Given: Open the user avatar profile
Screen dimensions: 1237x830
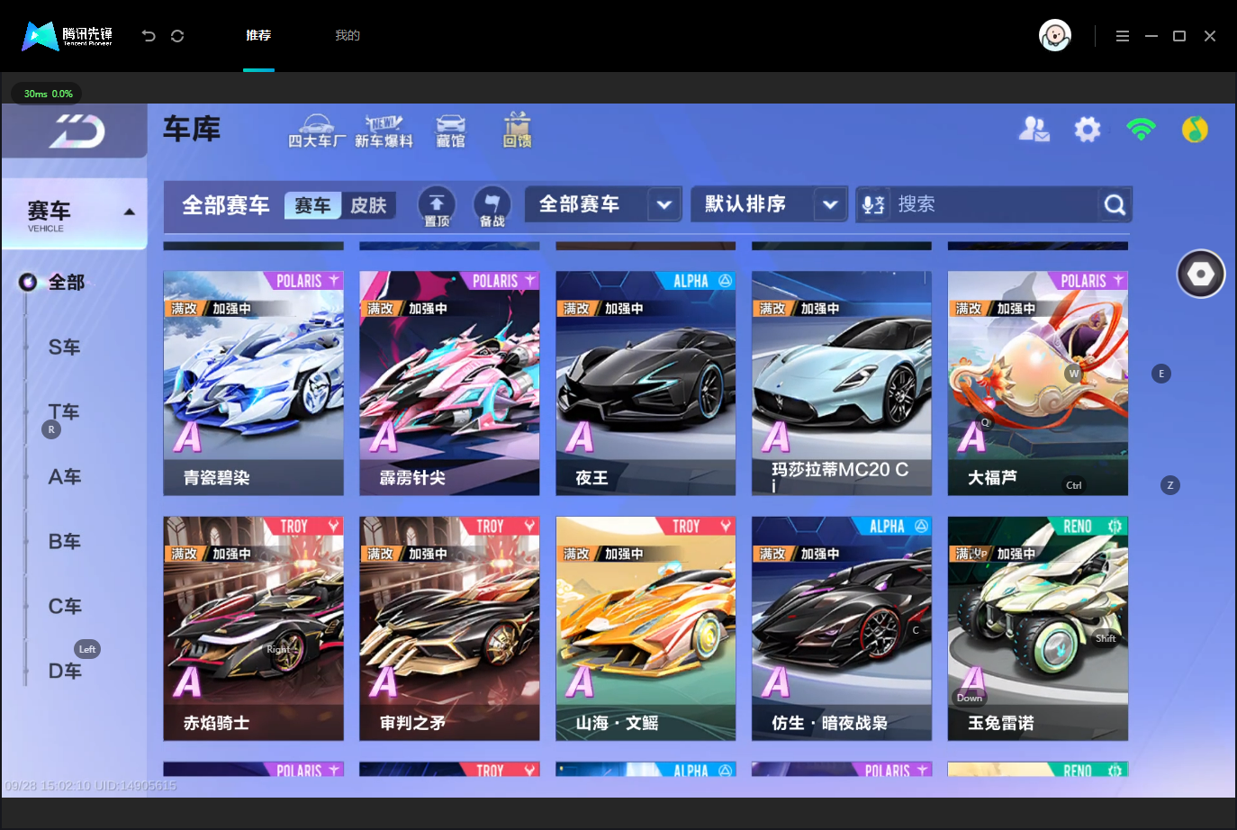Looking at the screenshot, I should 1055,36.
